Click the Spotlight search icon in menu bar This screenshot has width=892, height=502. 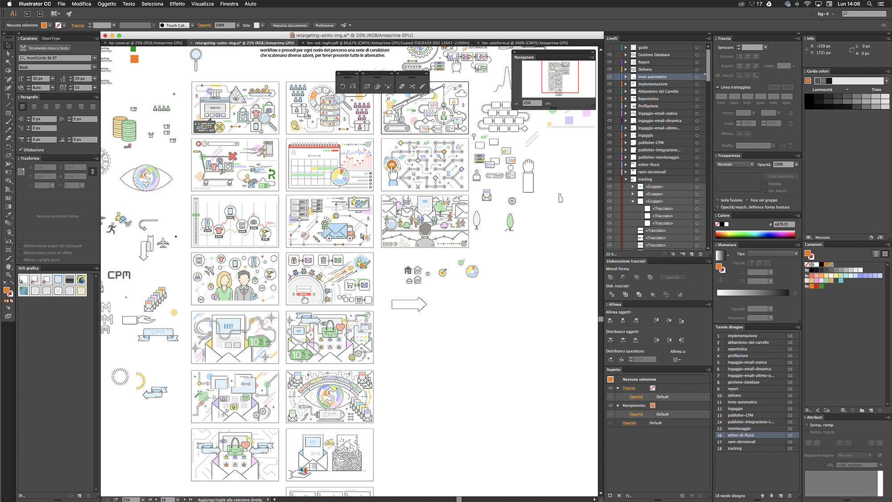[x=869, y=4]
